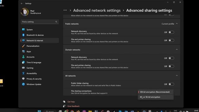Collapse the Public networks section
This screenshot has height=112, width=199.
coord(177,24)
